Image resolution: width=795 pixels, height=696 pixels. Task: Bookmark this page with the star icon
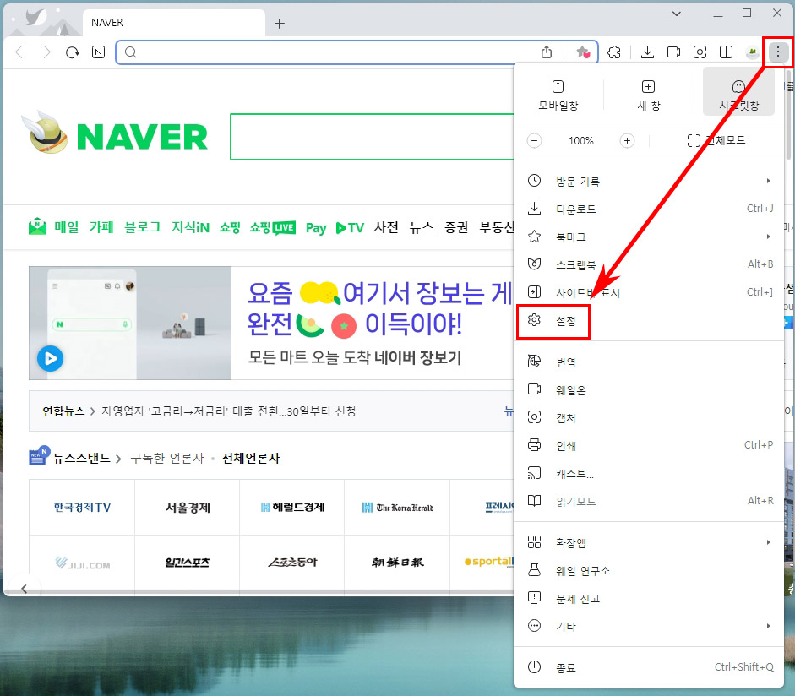(583, 52)
